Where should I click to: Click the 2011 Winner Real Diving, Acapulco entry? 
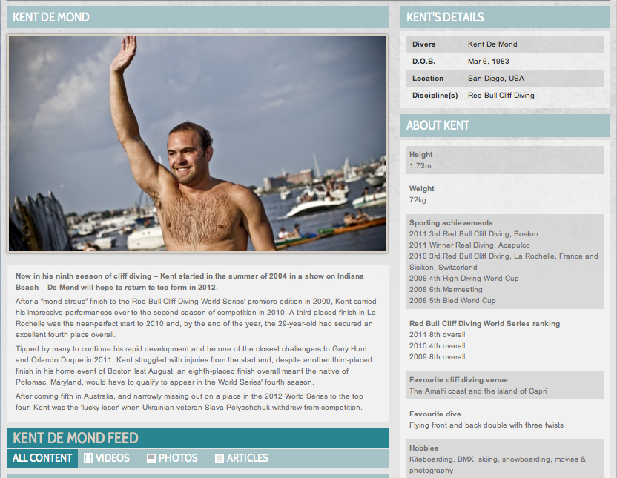tap(469, 245)
